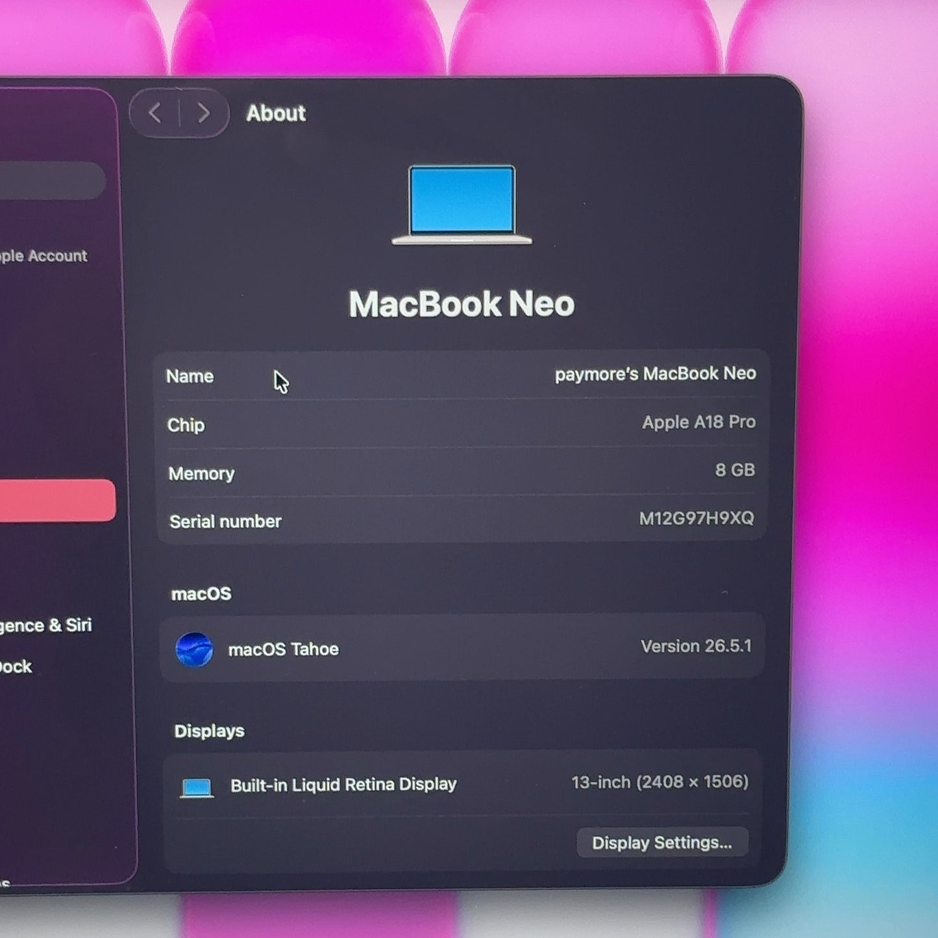Click the MacBook laptop illustration
The height and width of the screenshot is (938, 938).
pos(462,205)
